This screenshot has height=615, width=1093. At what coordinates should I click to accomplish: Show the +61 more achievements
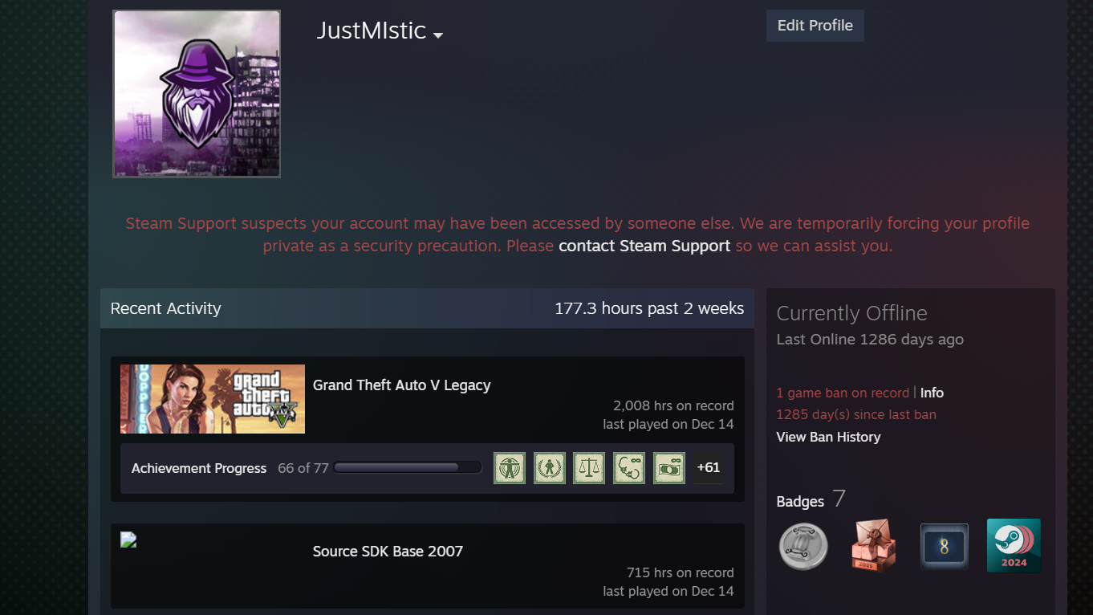pos(709,468)
